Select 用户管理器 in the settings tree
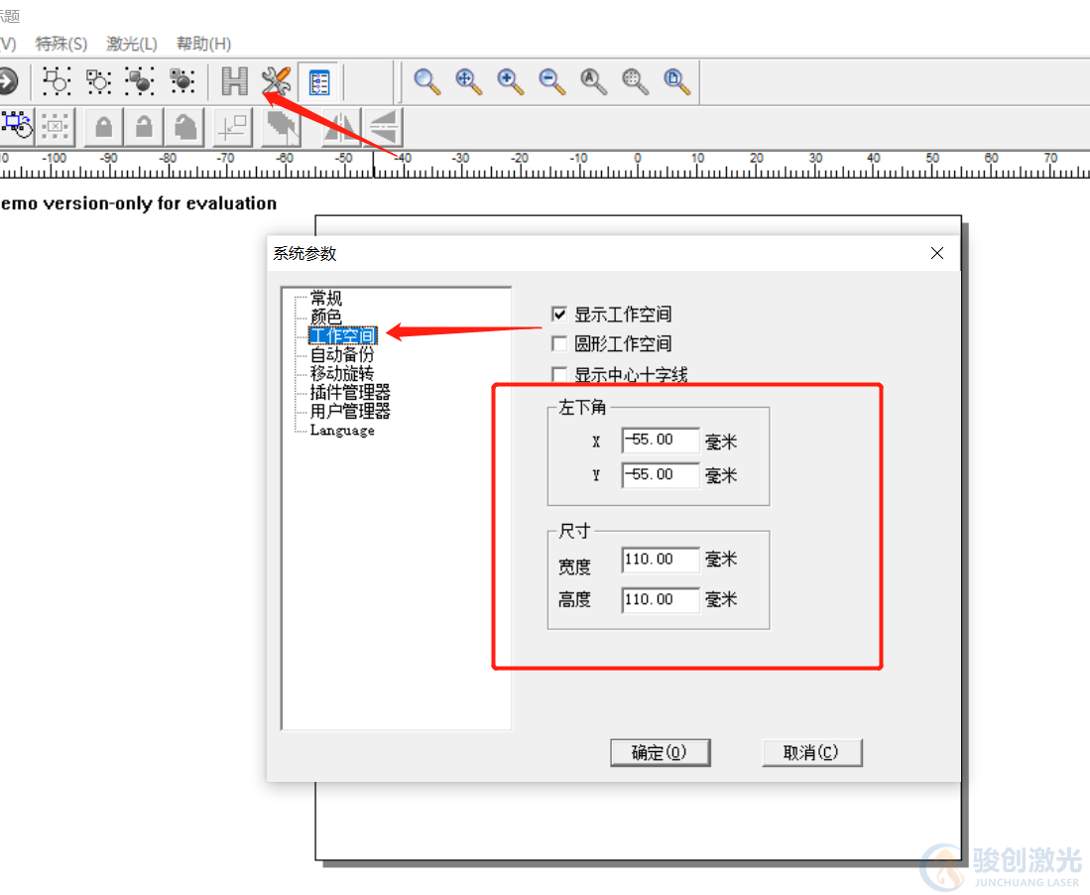The height and width of the screenshot is (895, 1090). 350,411
